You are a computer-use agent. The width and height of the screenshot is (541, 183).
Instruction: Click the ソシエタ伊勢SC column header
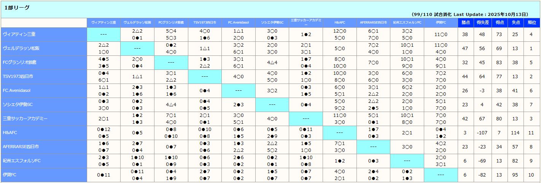[x=272, y=23]
